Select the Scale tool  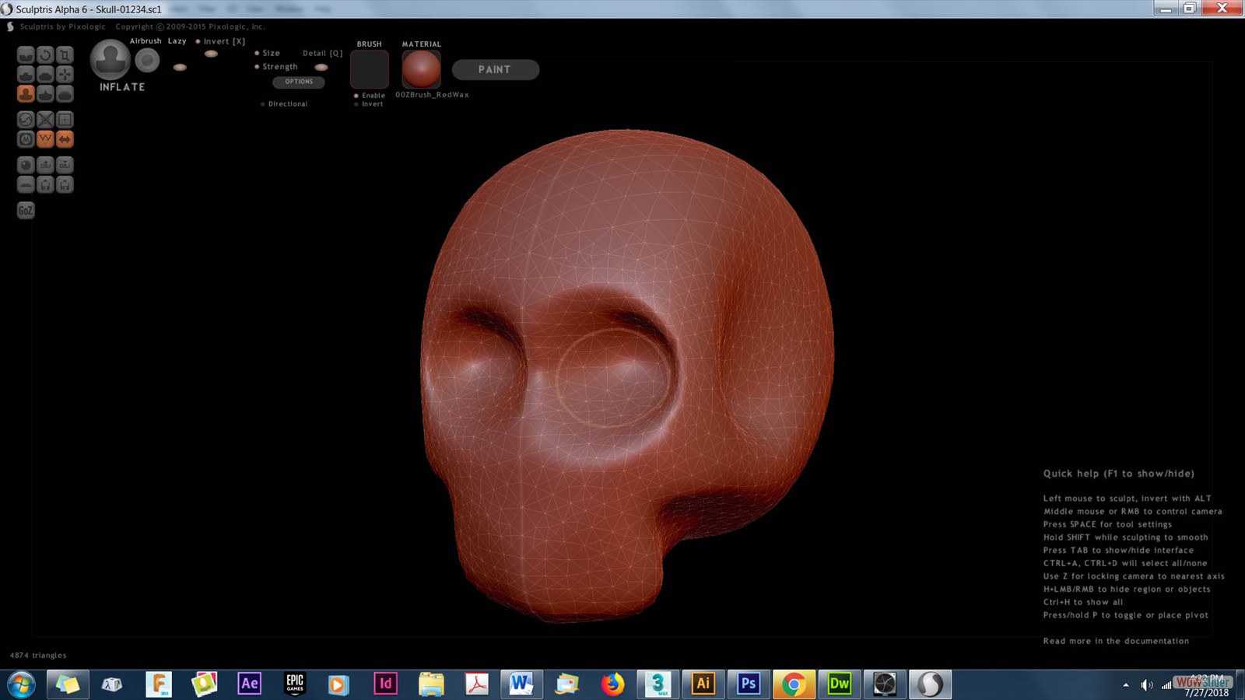click(65, 54)
